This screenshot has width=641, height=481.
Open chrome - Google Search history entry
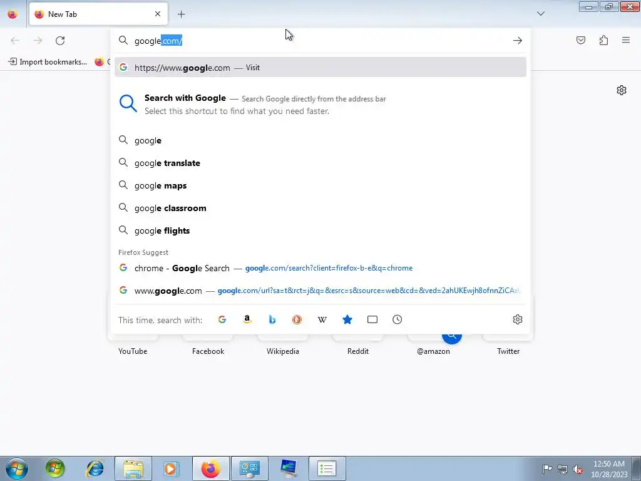[x=320, y=268]
